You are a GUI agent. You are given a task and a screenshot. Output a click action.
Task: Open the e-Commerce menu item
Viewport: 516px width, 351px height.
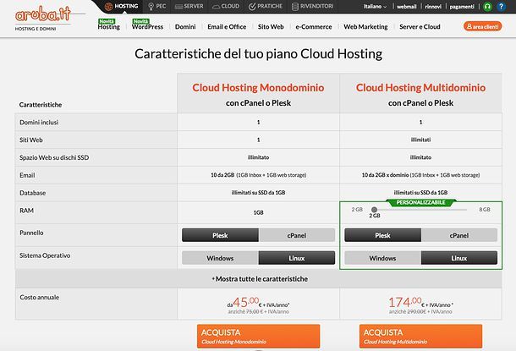point(314,27)
